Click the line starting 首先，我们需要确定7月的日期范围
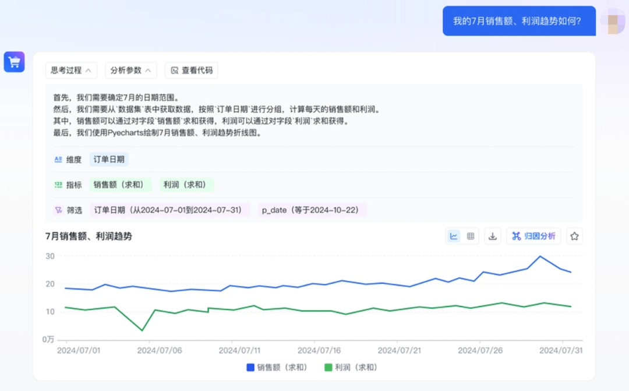This screenshot has width=629, height=391. (x=116, y=97)
